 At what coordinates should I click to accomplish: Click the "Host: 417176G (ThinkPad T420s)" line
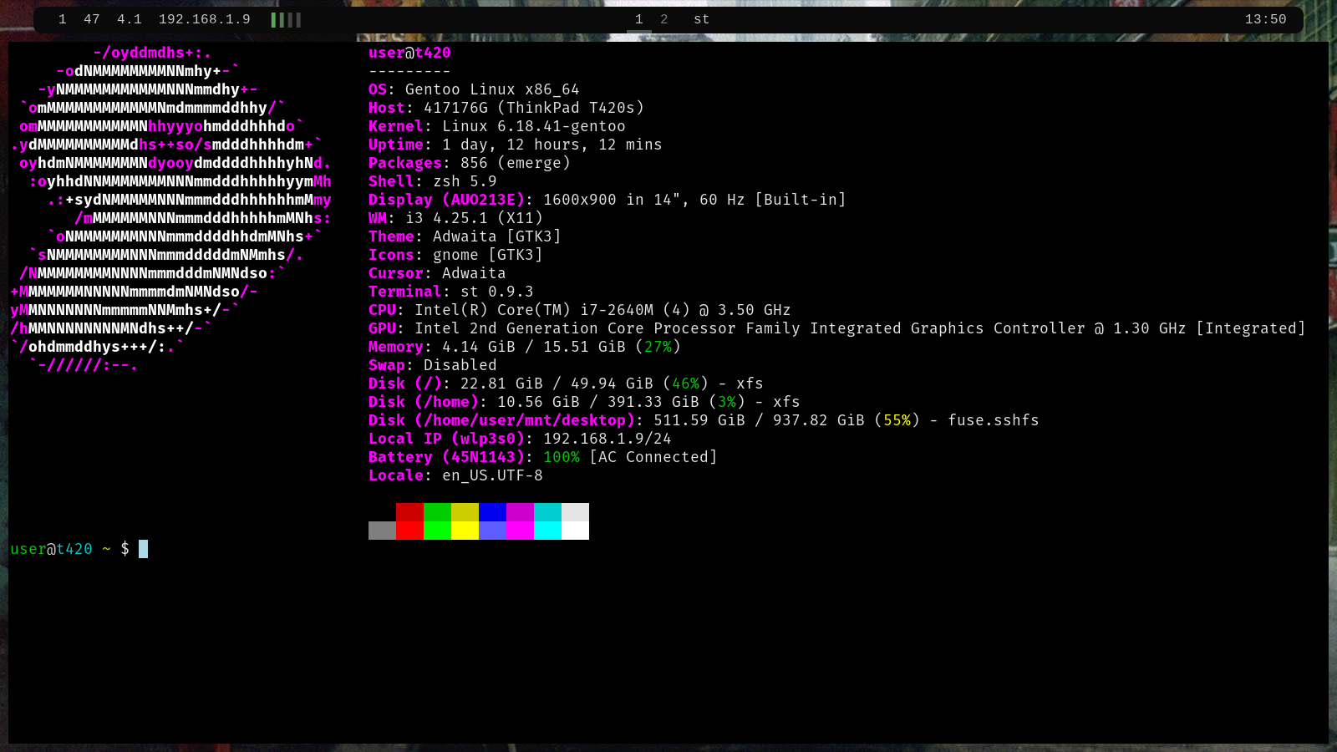pos(506,108)
